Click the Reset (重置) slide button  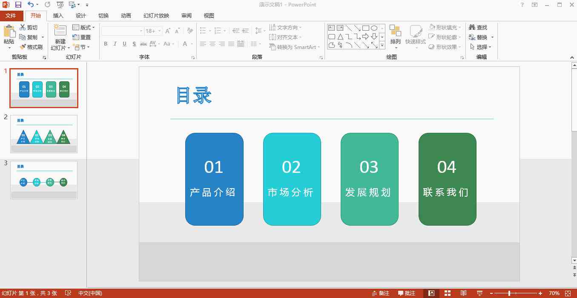(82, 37)
